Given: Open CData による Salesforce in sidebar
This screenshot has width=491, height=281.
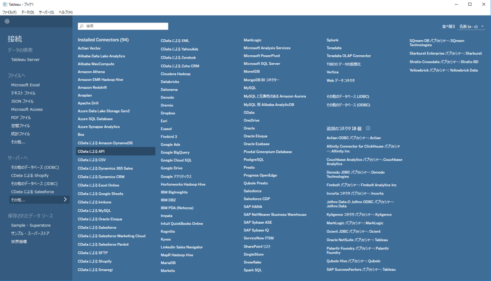Looking at the screenshot, I should pyautogui.click(x=32, y=192).
